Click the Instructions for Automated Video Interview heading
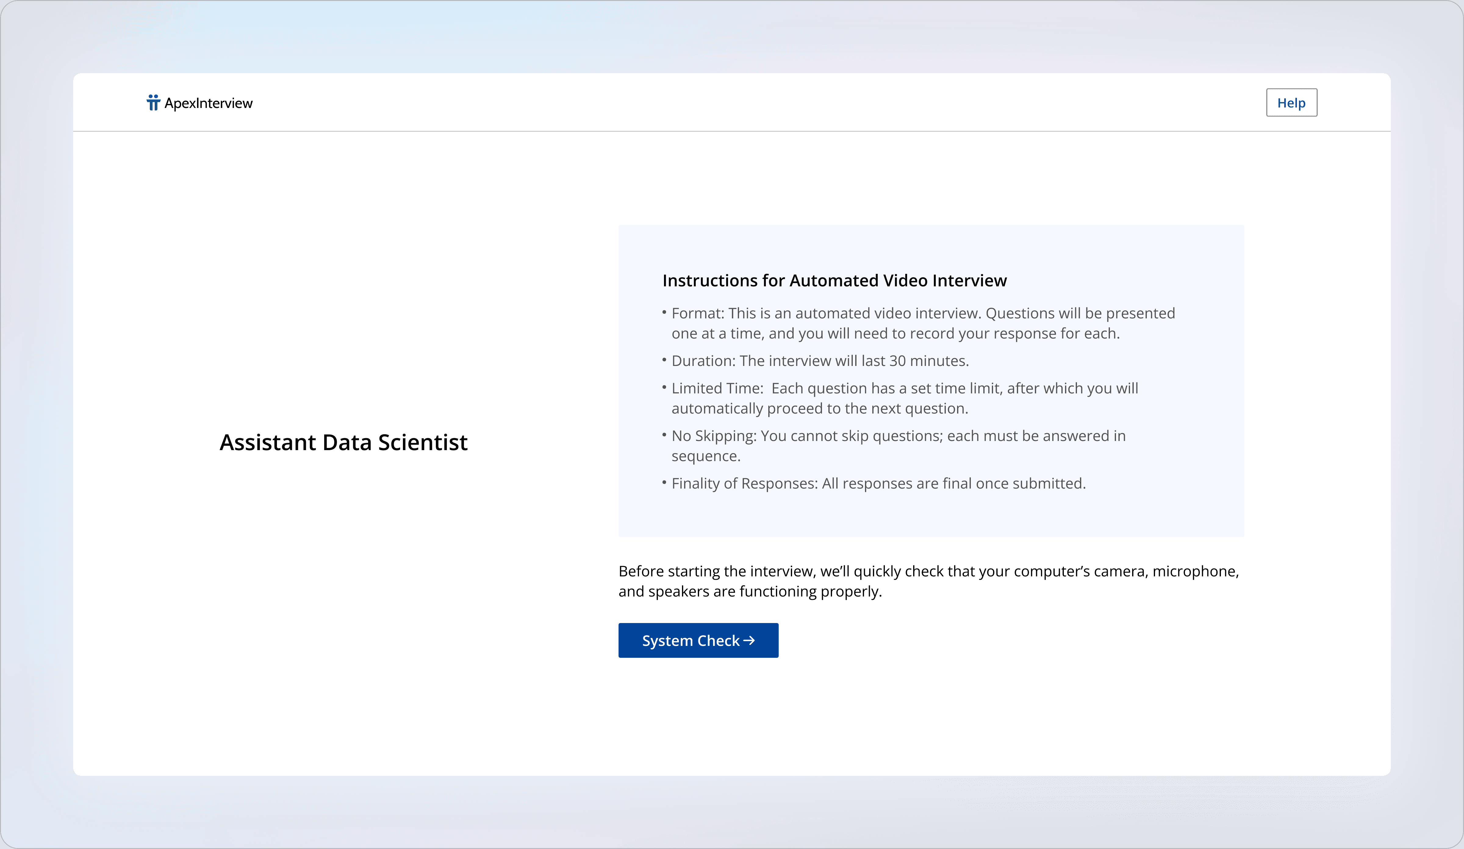The height and width of the screenshot is (849, 1464). [x=834, y=281]
